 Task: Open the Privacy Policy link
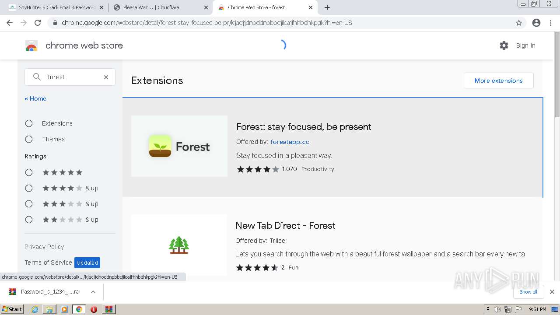coord(44,247)
